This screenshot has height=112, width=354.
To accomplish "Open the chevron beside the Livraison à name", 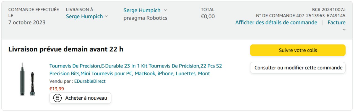I will (106, 16).
